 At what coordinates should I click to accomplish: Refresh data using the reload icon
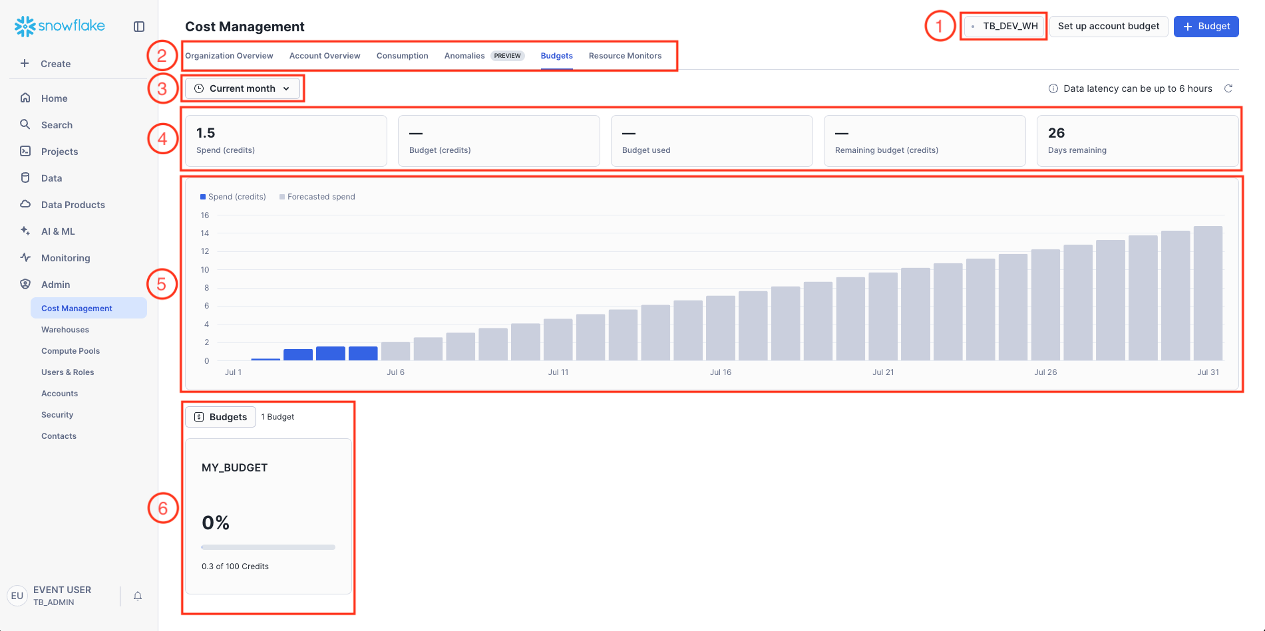coord(1228,88)
